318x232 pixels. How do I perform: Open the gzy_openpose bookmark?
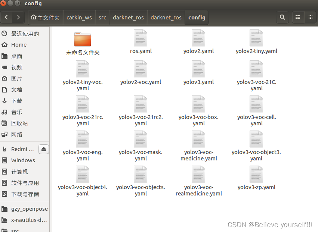pyautogui.click(x=25, y=209)
